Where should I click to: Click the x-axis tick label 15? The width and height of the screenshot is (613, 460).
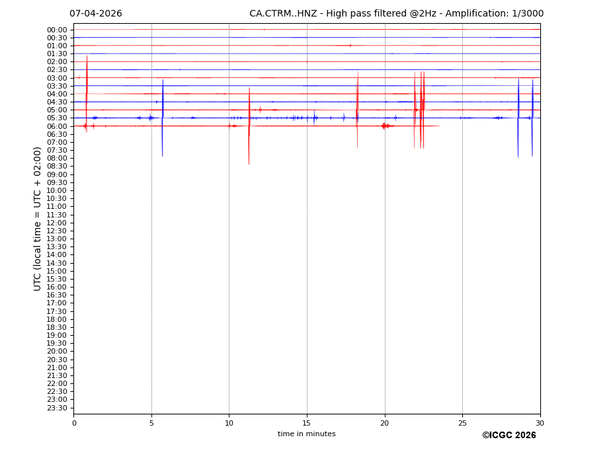307,423
